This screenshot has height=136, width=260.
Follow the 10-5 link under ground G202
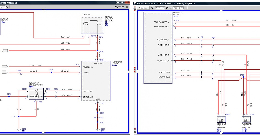pos(24,131)
